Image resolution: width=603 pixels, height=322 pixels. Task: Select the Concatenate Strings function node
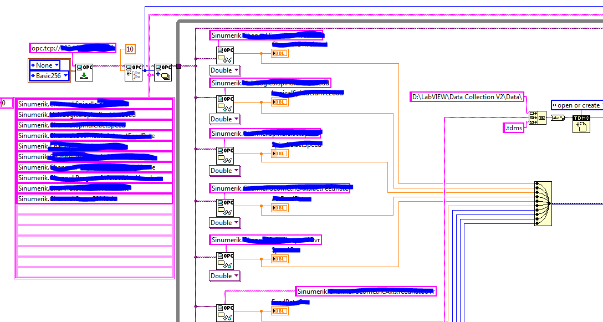click(x=537, y=117)
